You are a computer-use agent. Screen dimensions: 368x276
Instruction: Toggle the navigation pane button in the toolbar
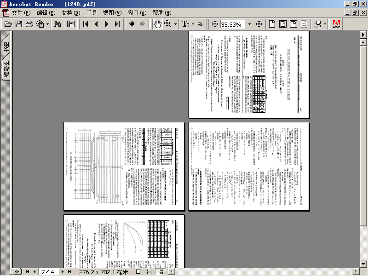click(71, 24)
